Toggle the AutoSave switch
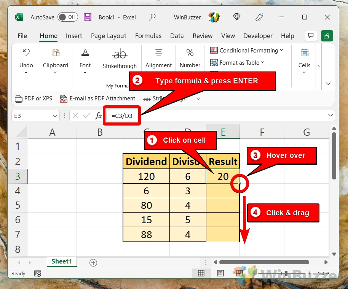The image size is (348, 289). coord(68,17)
